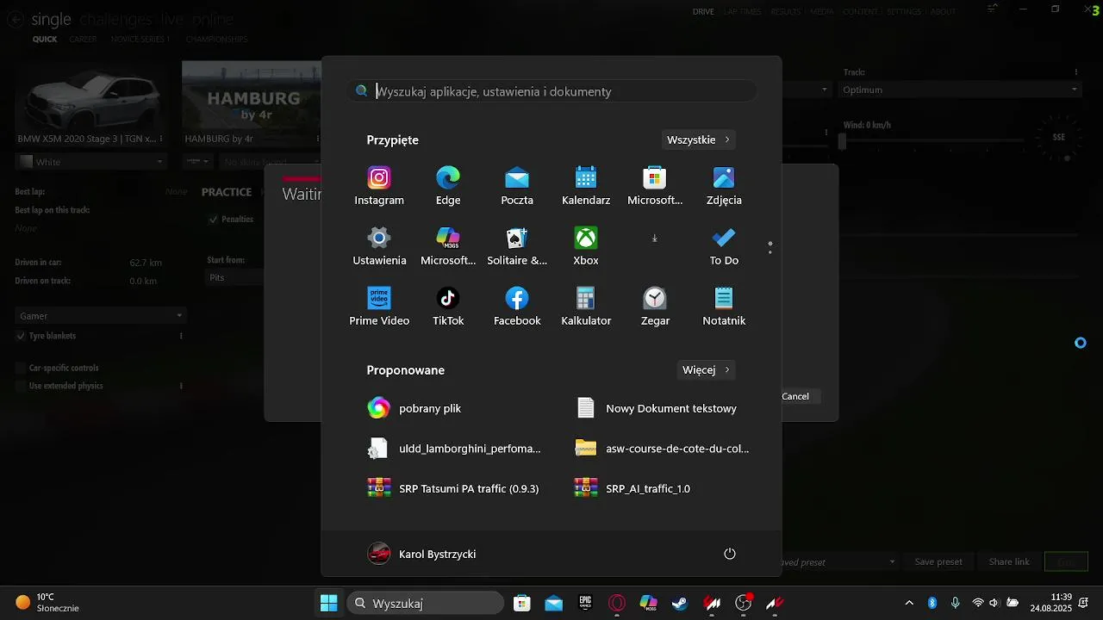Launch Edge from the Start menu
Viewport: 1103px width, 620px height.
[x=448, y=186]
